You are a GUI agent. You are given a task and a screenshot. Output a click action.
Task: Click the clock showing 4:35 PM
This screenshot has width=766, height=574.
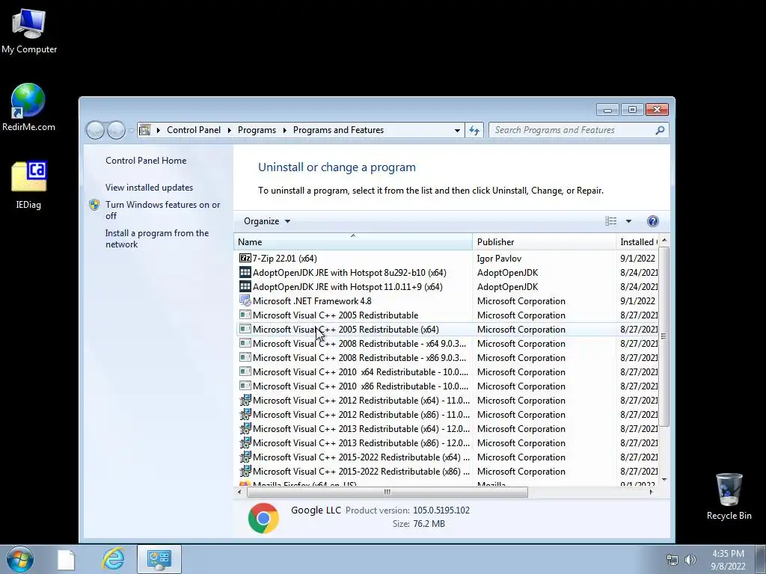[x=728, y=559]
